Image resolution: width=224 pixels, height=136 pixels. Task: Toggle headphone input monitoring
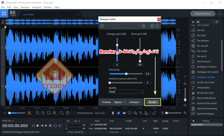33,126
